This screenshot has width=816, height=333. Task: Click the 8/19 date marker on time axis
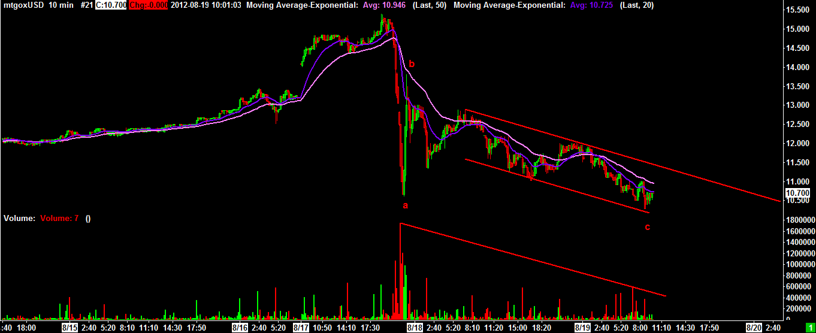(583, 328)
